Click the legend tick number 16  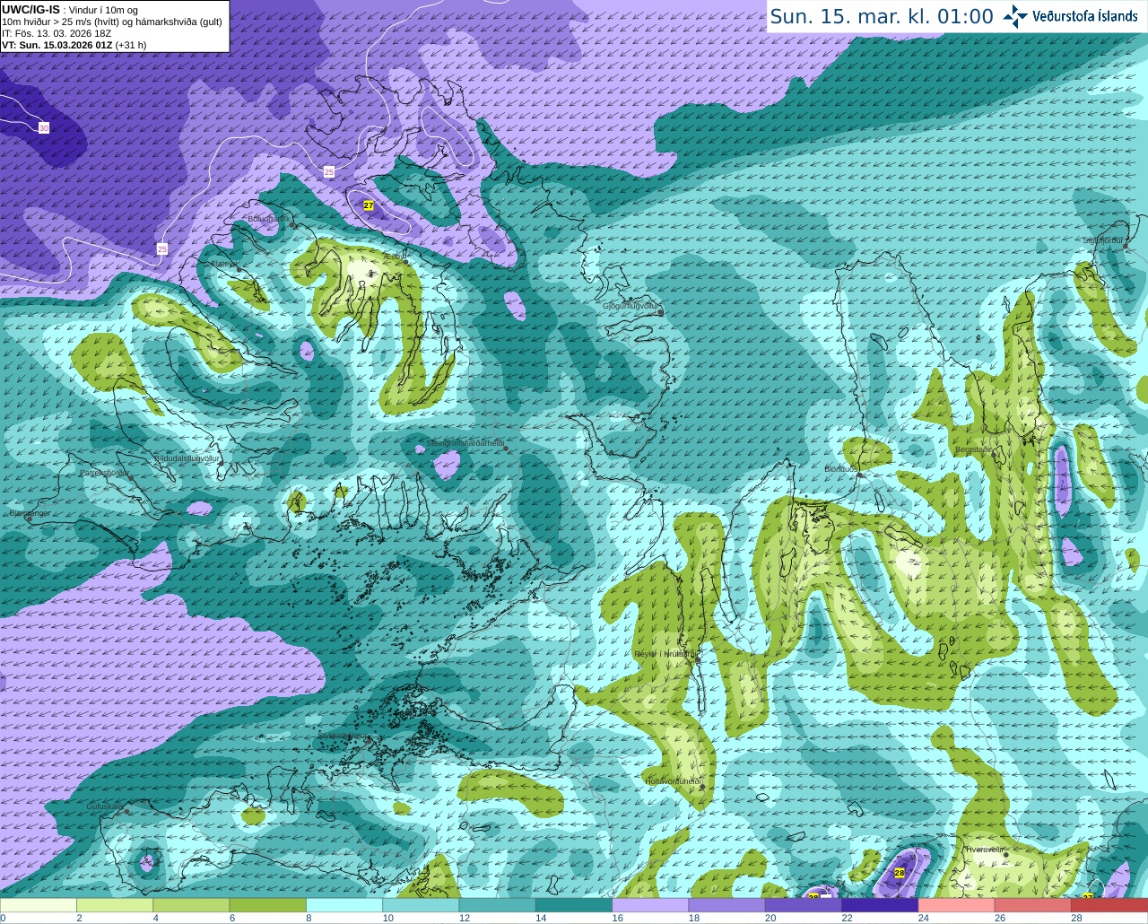pyautogui.click(x=617, y=918)
